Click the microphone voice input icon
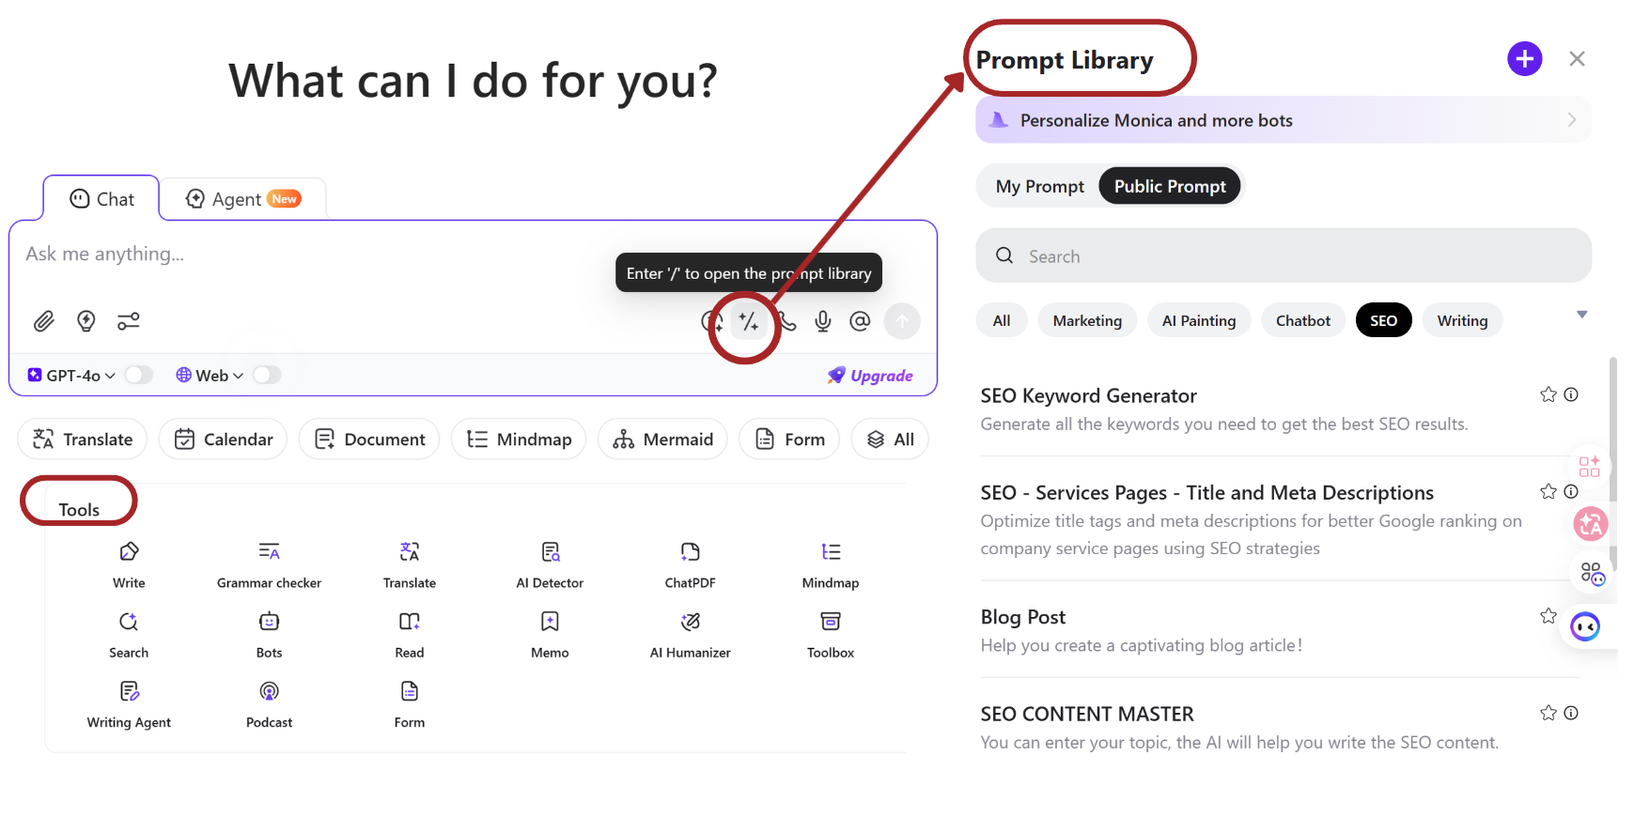The height and width of the screenshot is (833, 1634). (x=823, y=321)
